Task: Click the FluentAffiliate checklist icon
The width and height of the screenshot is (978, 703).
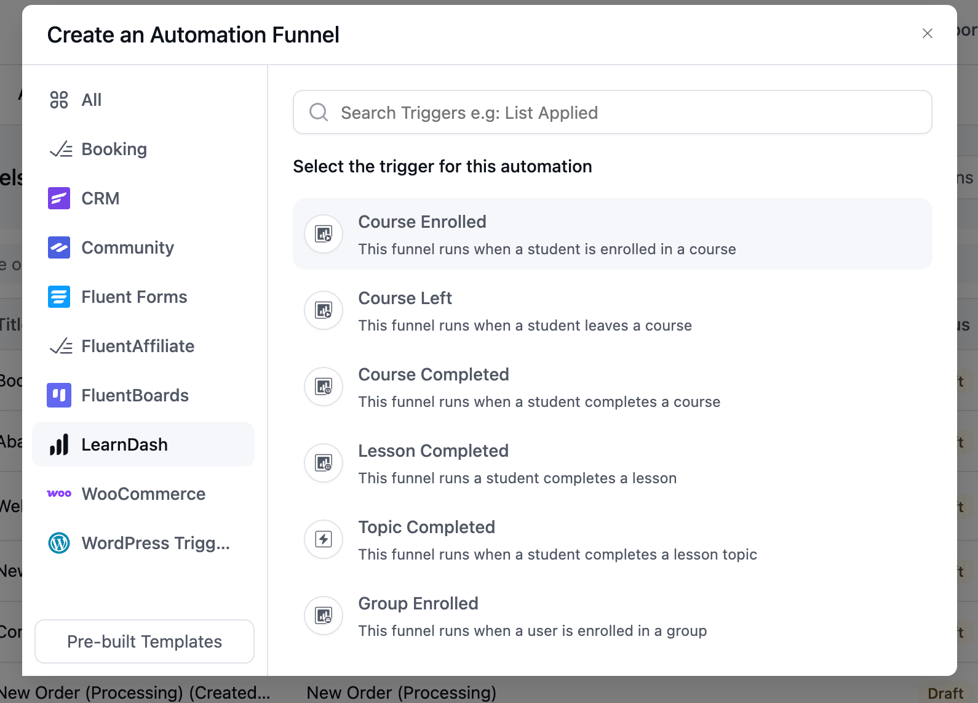Action: click(x=61, y=346)
